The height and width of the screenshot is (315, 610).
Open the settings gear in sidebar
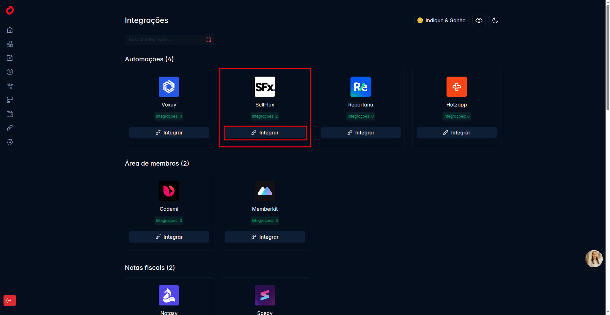(10, 142)
